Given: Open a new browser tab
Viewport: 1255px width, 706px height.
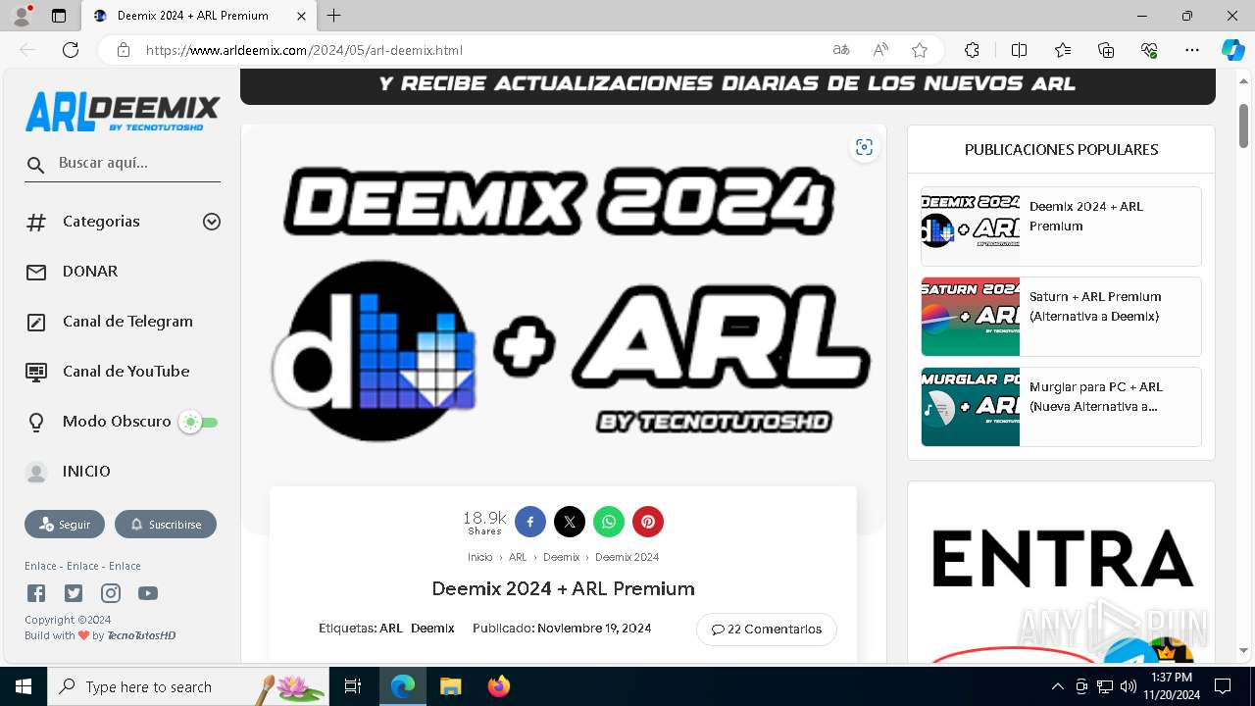Looking at the screenshot, I should click(x=334, y=16).
